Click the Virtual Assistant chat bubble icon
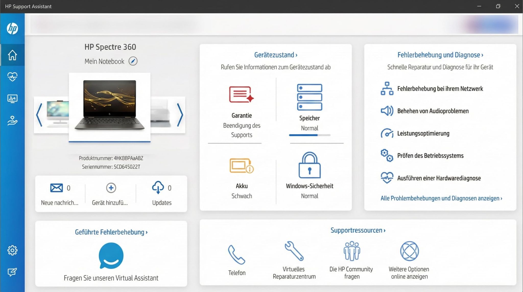523x292 pixels. 111,255
